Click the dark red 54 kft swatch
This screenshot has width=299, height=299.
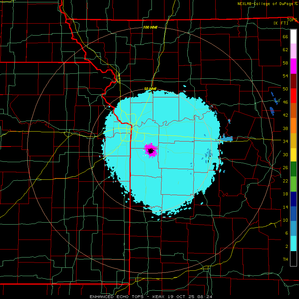(x=293, y=81)
